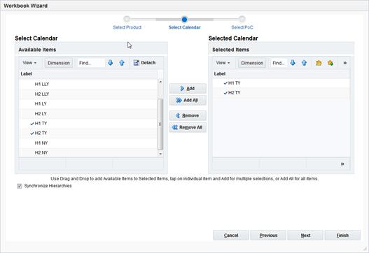Click the Add button
Viewport: 369px width, 253px height.
pos(188,88)
